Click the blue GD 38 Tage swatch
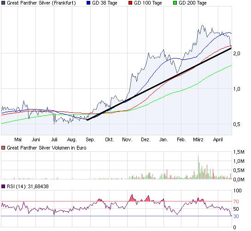Image resolution: width=251 pixels, height=231 pixels. click(x=88, y=3)
